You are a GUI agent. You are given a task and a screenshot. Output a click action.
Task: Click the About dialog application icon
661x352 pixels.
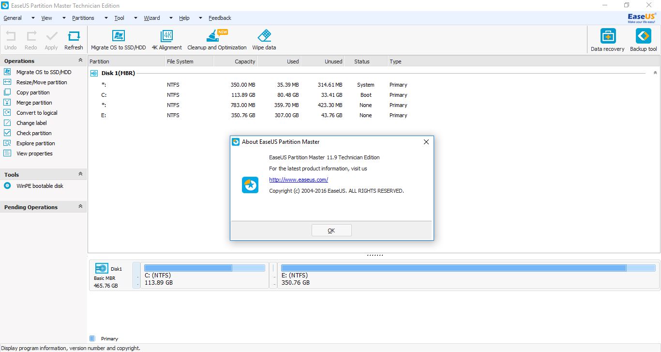tap(250, 185)
